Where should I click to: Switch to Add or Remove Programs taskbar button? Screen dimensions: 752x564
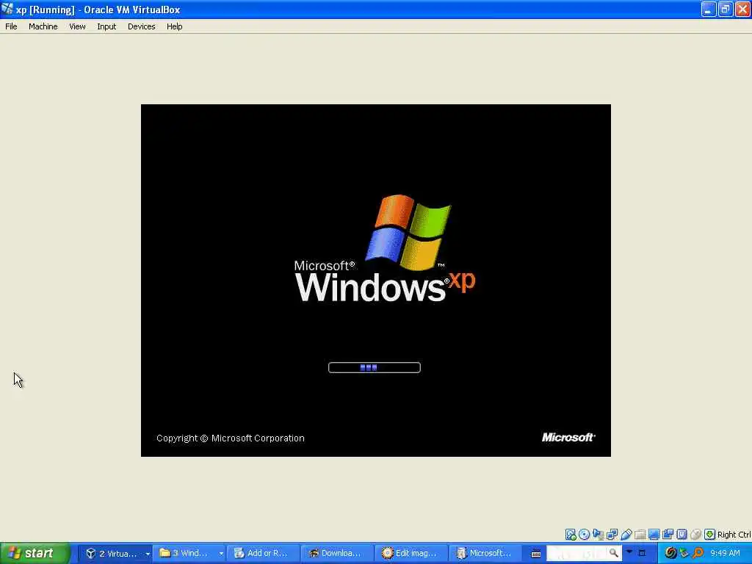pos(263,554)
